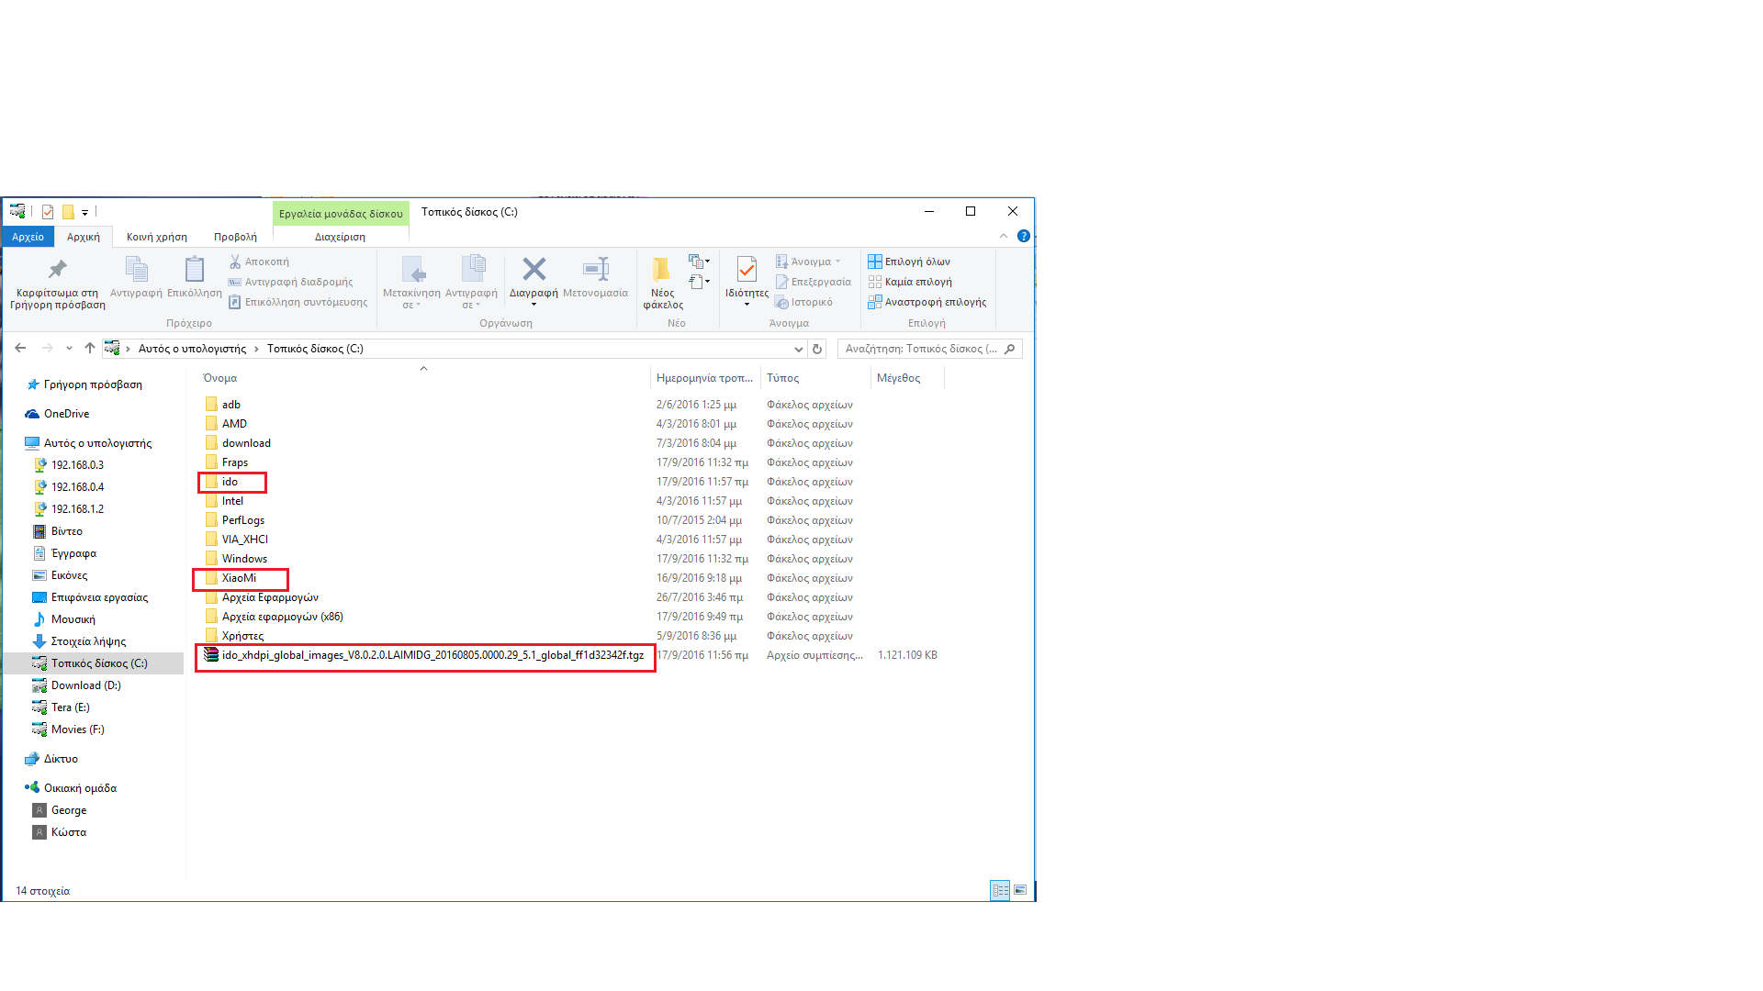The height and width of the screenshot is (991, 1763).
Task: Switch to large icons view button
Action: point(1020,890)
